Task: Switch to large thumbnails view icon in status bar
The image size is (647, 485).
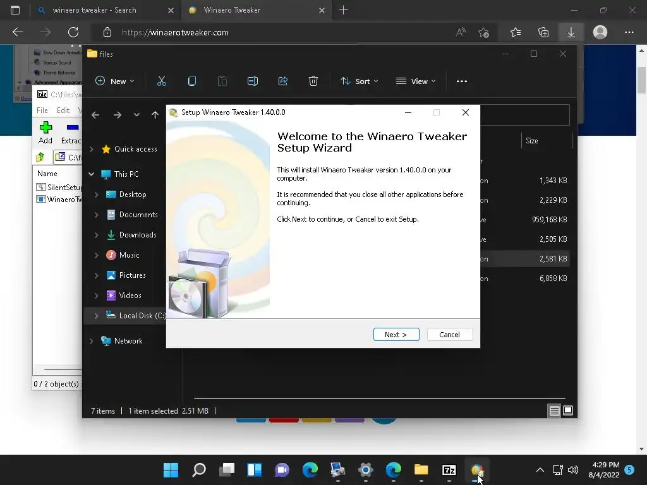Action: [568, 410]
